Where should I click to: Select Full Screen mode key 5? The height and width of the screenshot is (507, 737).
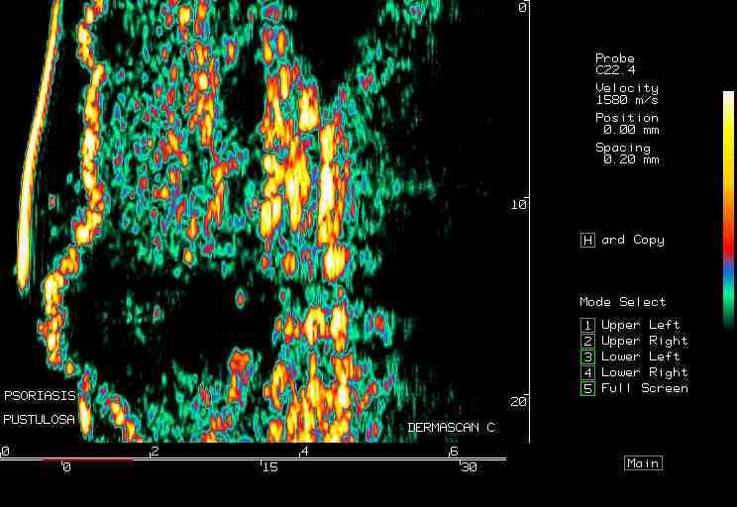tap(587, 388)
